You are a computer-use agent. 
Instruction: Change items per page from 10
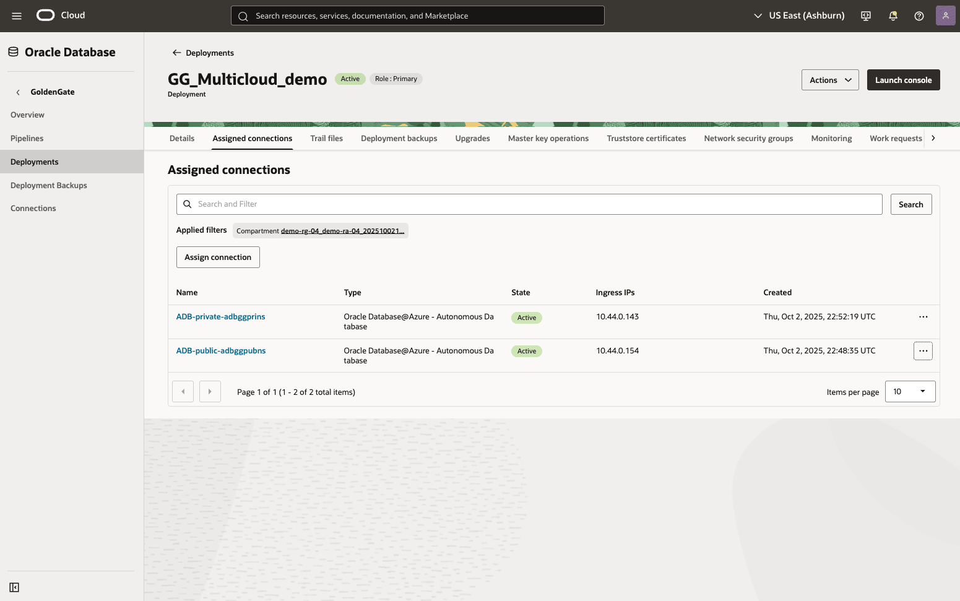click(910, 391)
